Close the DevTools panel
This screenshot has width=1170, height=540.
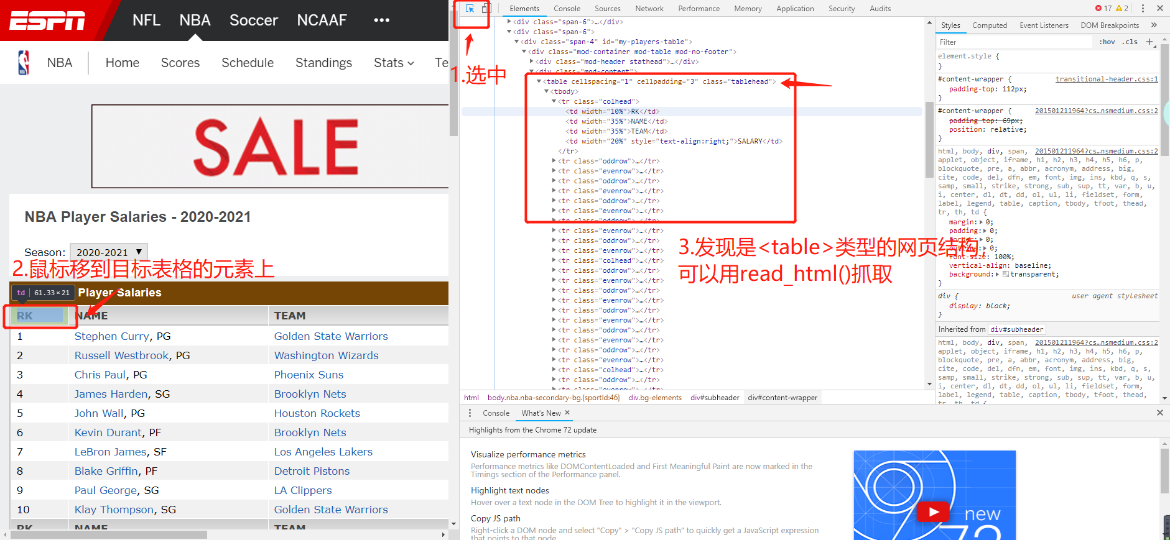tap(1160, 8)
